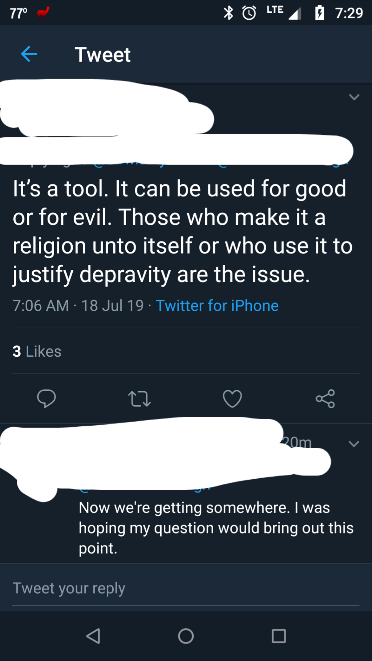
Task: Open Android recent apps square
Action: tap(279, 636)
